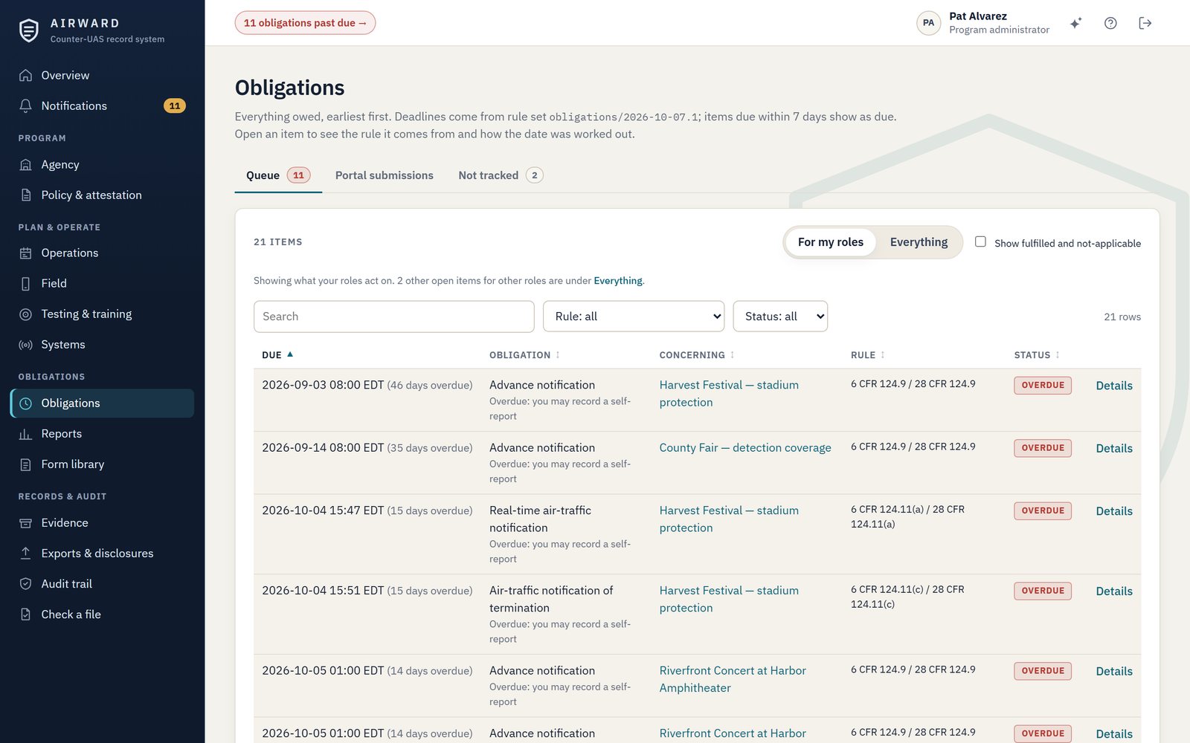The width and height of the screenshot is (1190, 743).
Task: Switch to the Not tracked tab
Action: click(x=501, y=175)
